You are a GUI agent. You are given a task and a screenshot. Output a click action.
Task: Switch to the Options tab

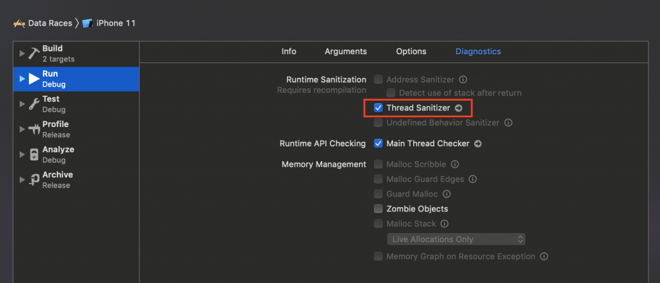(x=411, y=52)
